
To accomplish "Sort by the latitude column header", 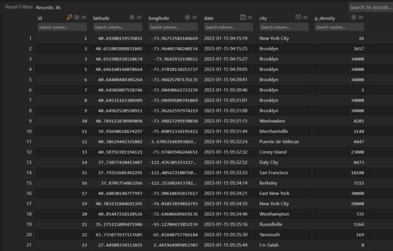I will click(101, 18).
